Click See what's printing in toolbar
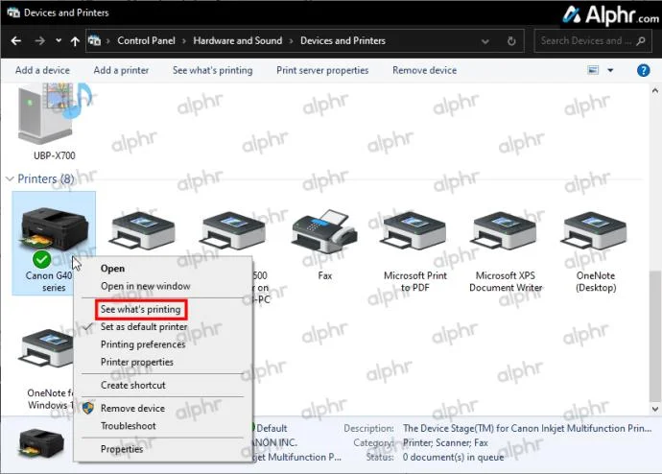 [x=212, y=70]
